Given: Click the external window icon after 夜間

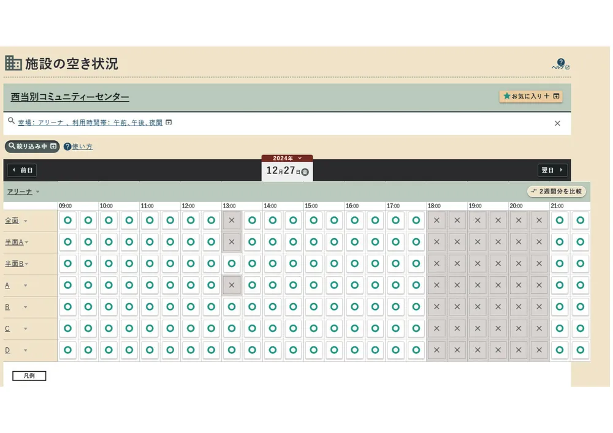Looking at the screenshot, I should [x=169, y=122].
